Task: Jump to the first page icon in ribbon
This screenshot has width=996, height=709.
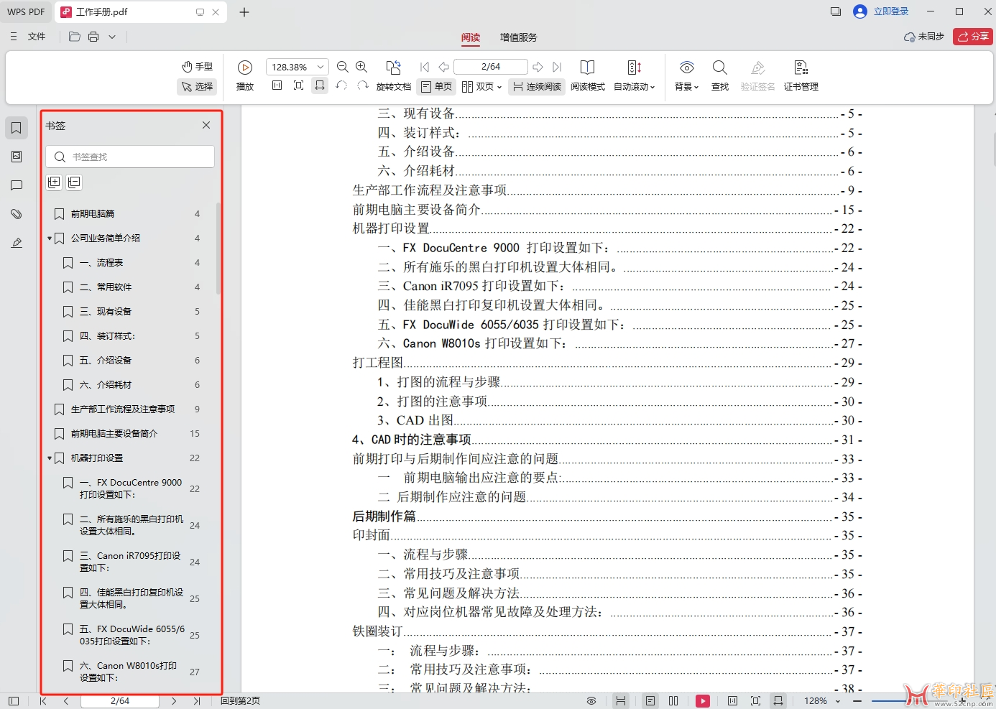Action: pos(425,67)
